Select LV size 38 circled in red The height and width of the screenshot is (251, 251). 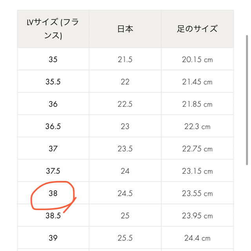click(53, 193)
